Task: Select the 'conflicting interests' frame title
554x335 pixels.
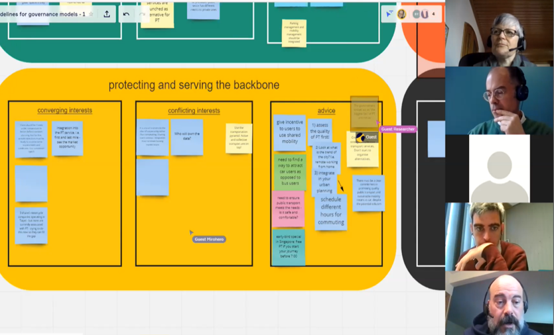Action: pos(194,111)
